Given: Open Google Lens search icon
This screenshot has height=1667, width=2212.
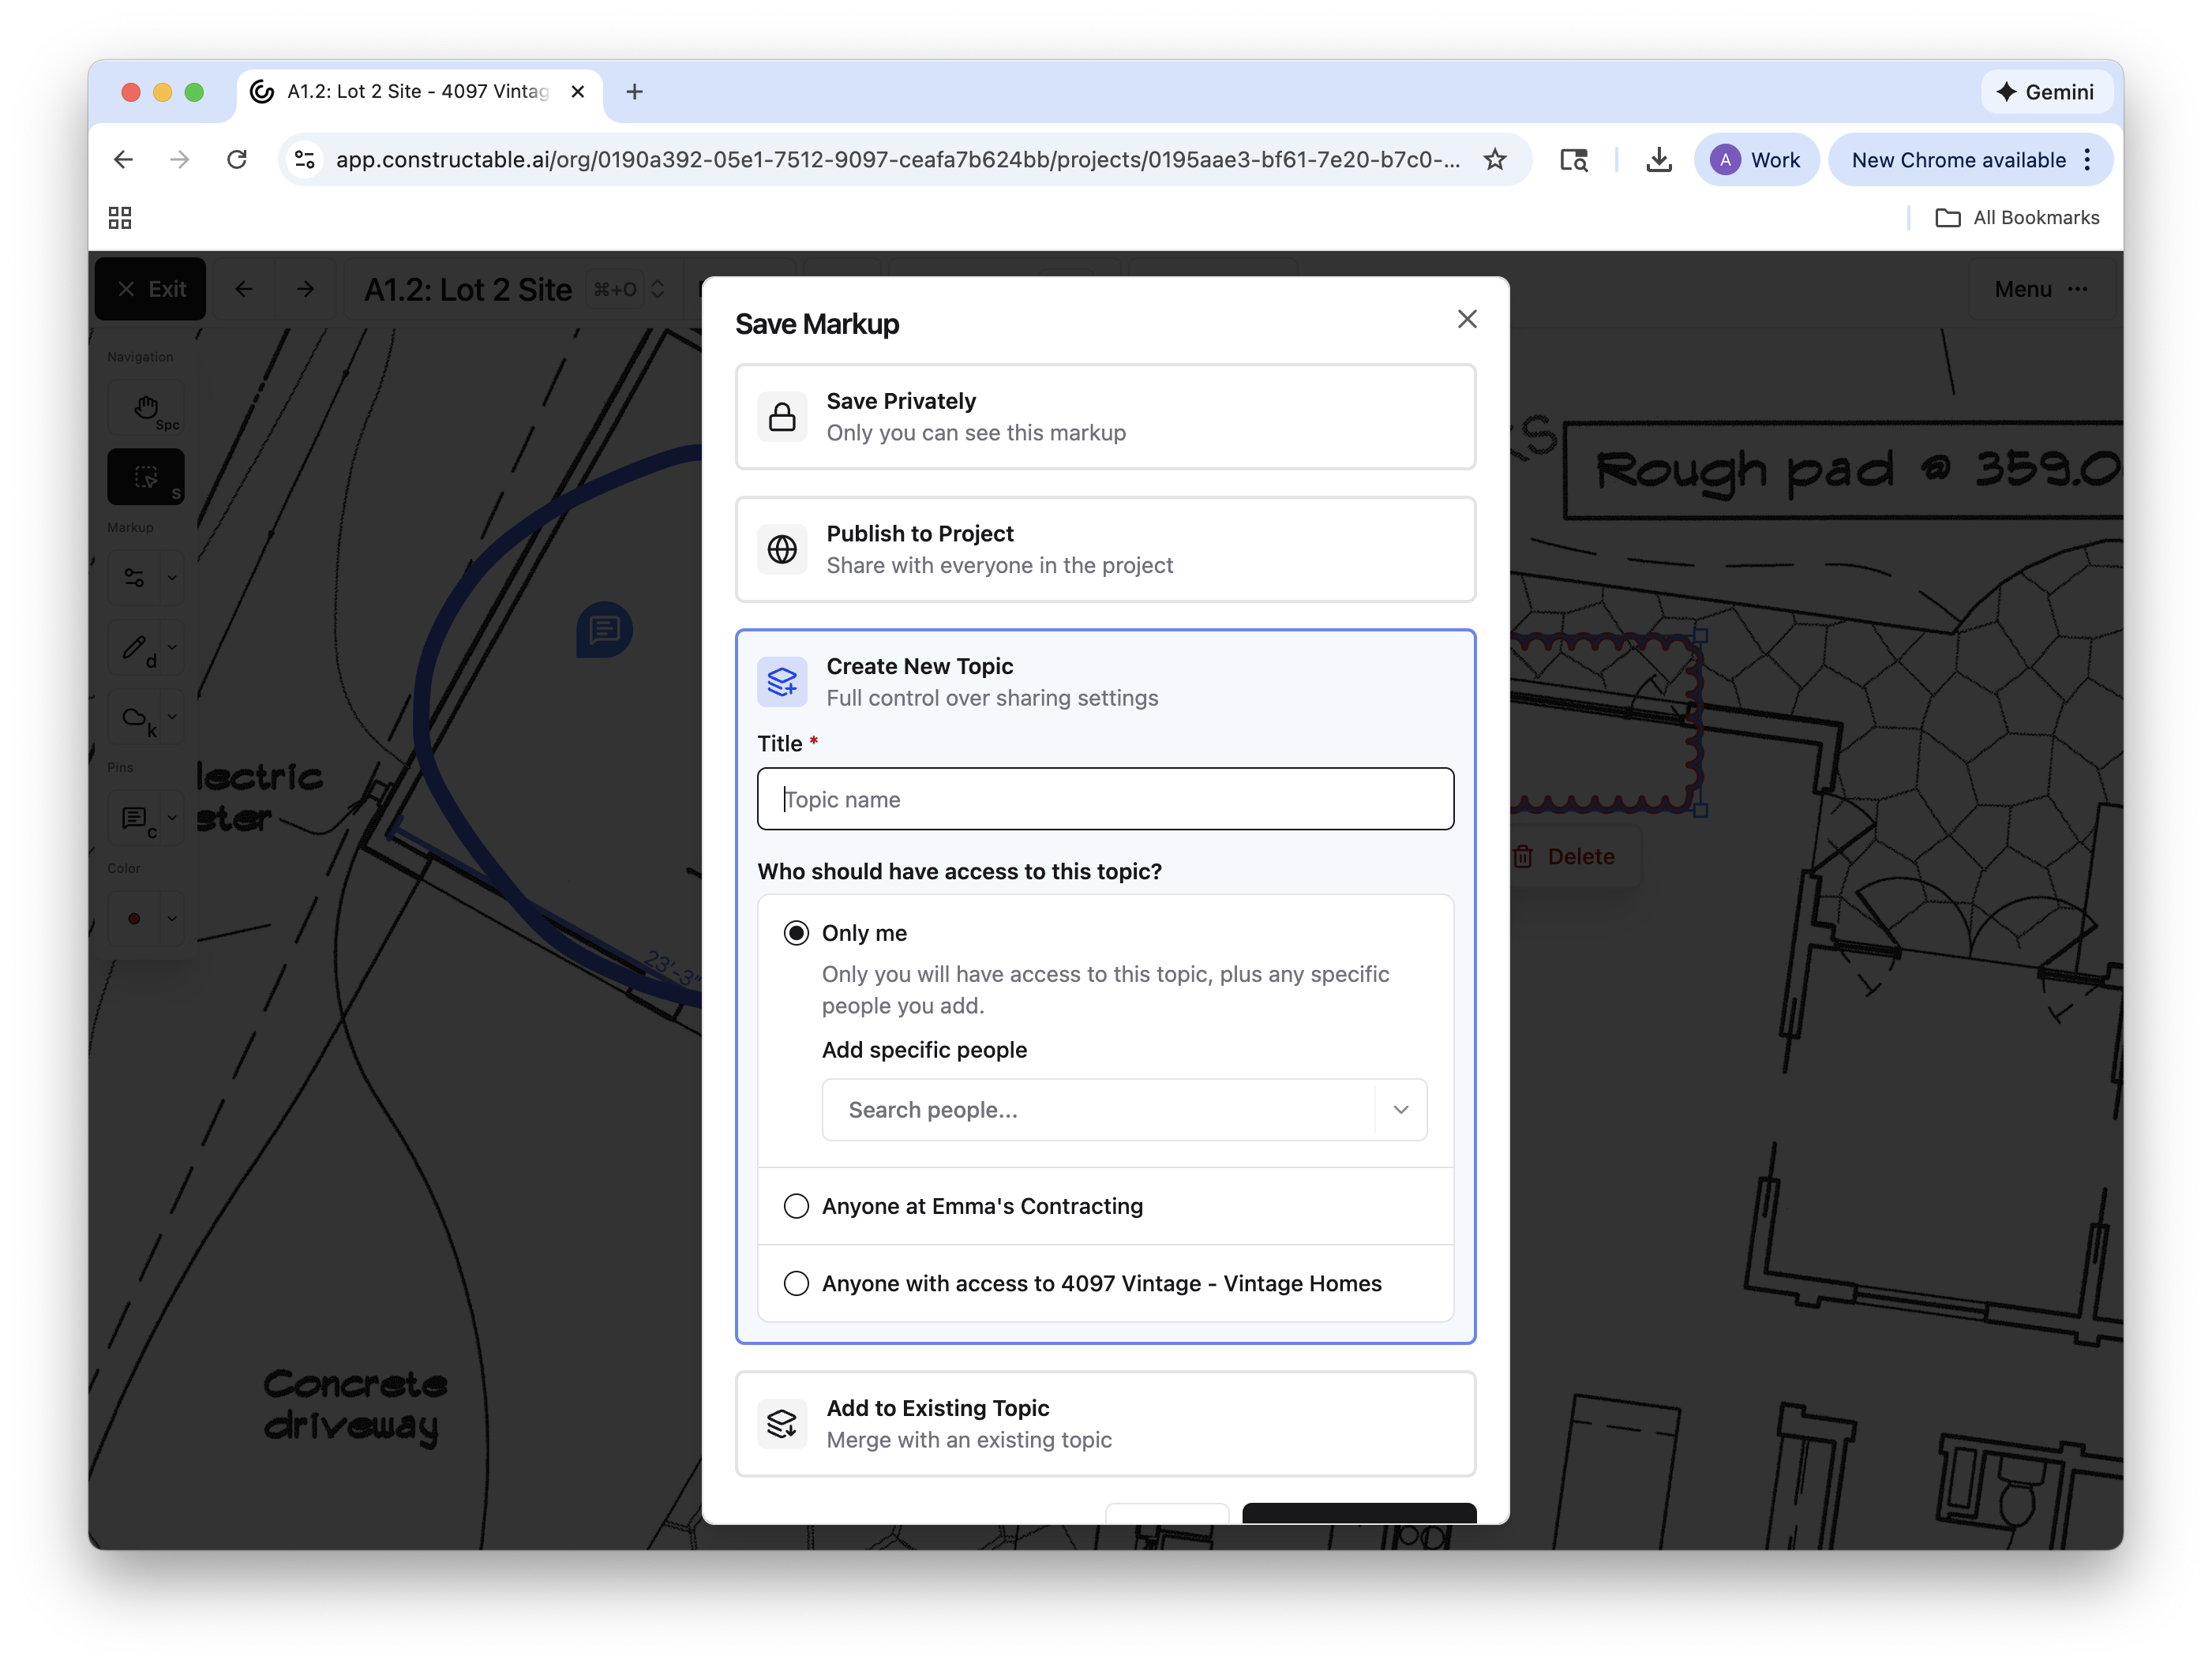Looking at the screenshot, I should 1574,160.
